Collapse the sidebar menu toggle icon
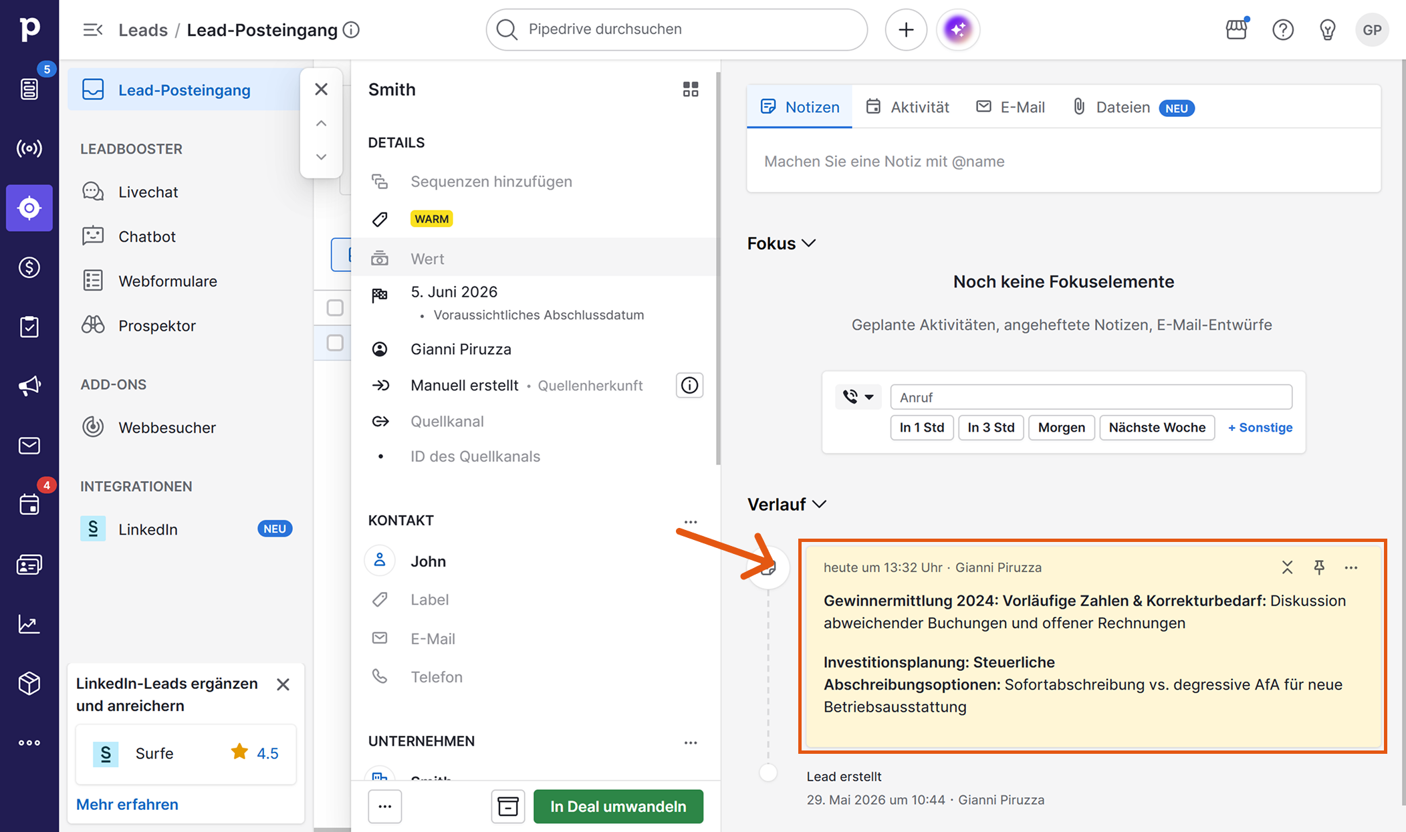This screenshot has width=1406, height=832. [92, 29]
